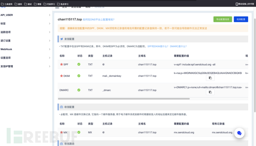
Task: Open 移动设备上的书签 mobile bookmarks
Action: click(245, 4)
